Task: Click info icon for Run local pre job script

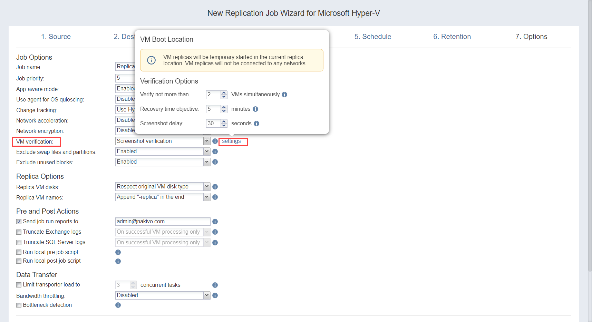Action: pyautogui.click(x=118, y=252)
